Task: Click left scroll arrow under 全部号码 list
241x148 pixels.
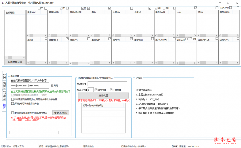Action: pyautogui.click(x=6, y=57)
